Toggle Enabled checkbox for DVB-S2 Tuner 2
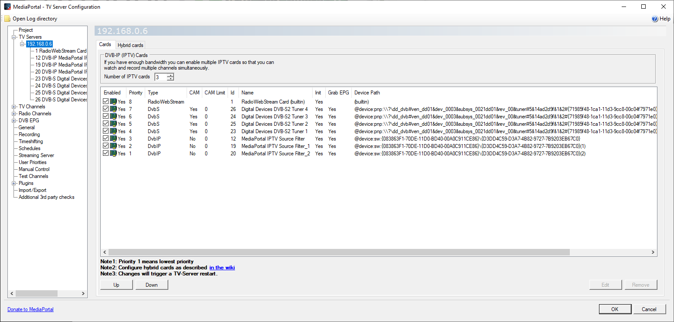This screenshot has width=674, height=322. [106, 124]
